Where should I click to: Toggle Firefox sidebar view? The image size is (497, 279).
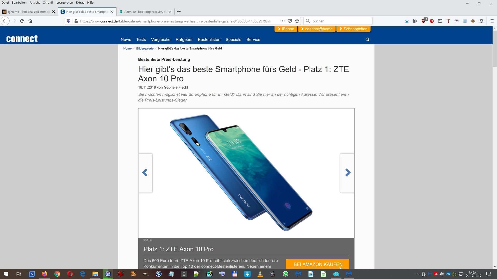pos(440,21)
